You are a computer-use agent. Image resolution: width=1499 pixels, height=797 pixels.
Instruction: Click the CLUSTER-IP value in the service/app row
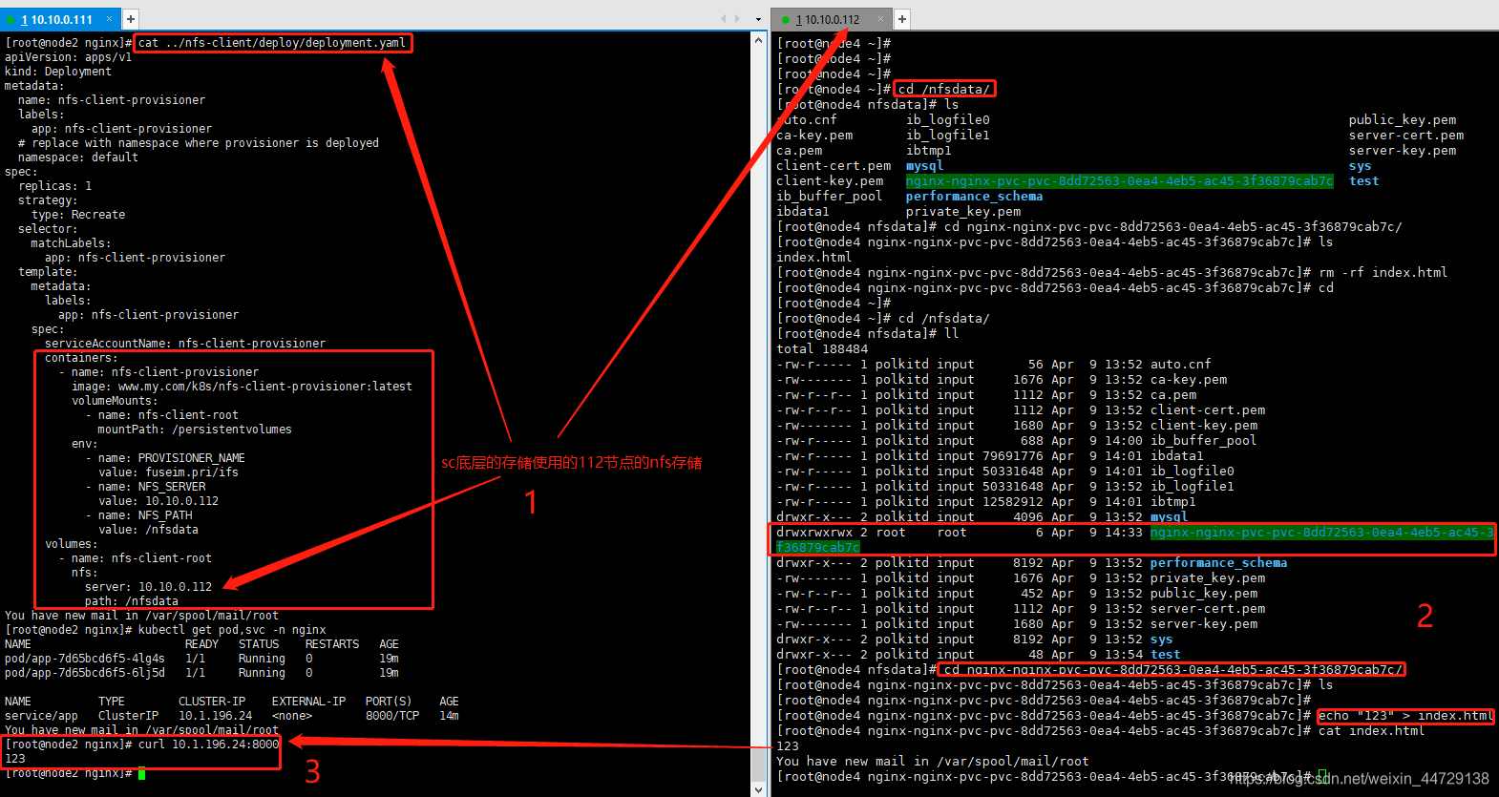click(216, 716)
